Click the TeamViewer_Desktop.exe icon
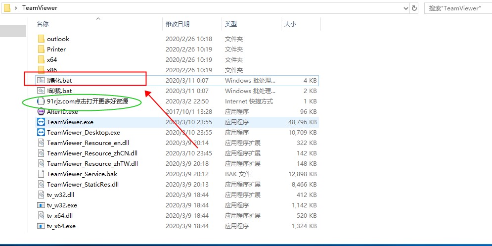The height and width of the screenshot is (246, 492). [41, 133]
